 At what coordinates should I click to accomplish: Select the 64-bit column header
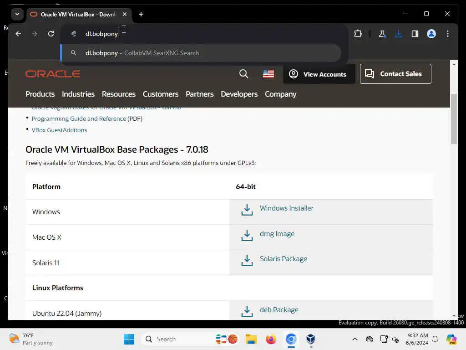246,186
